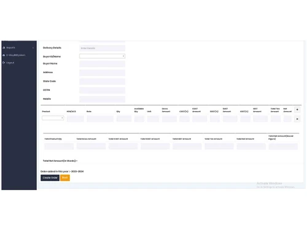
Task: Focus the Delivery Details input field
Action: coord(102,48)
